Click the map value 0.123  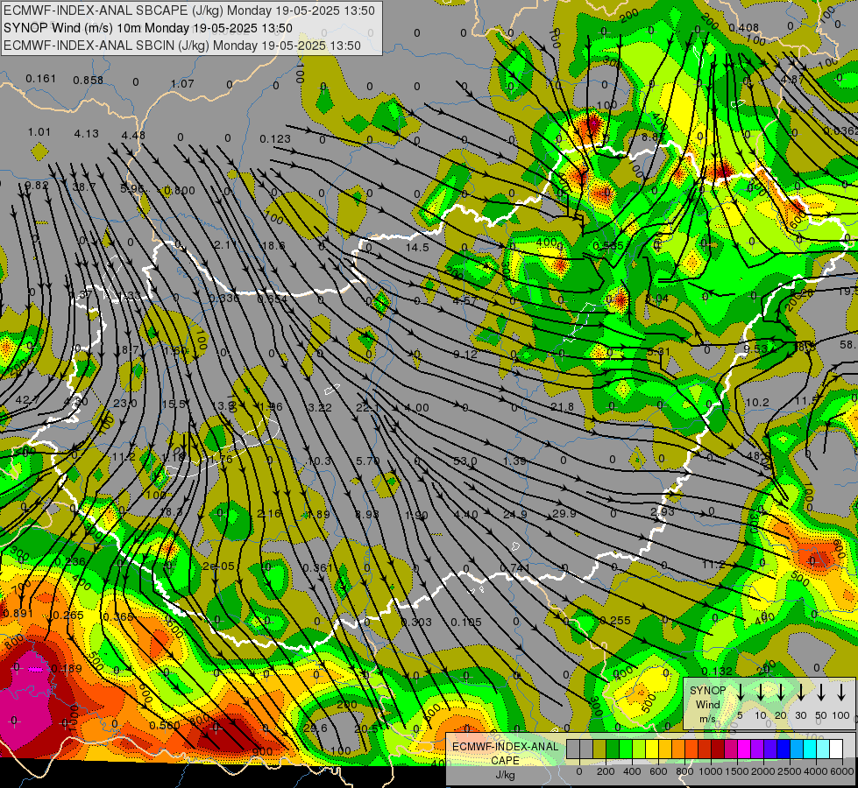click(x=275, y=138)
